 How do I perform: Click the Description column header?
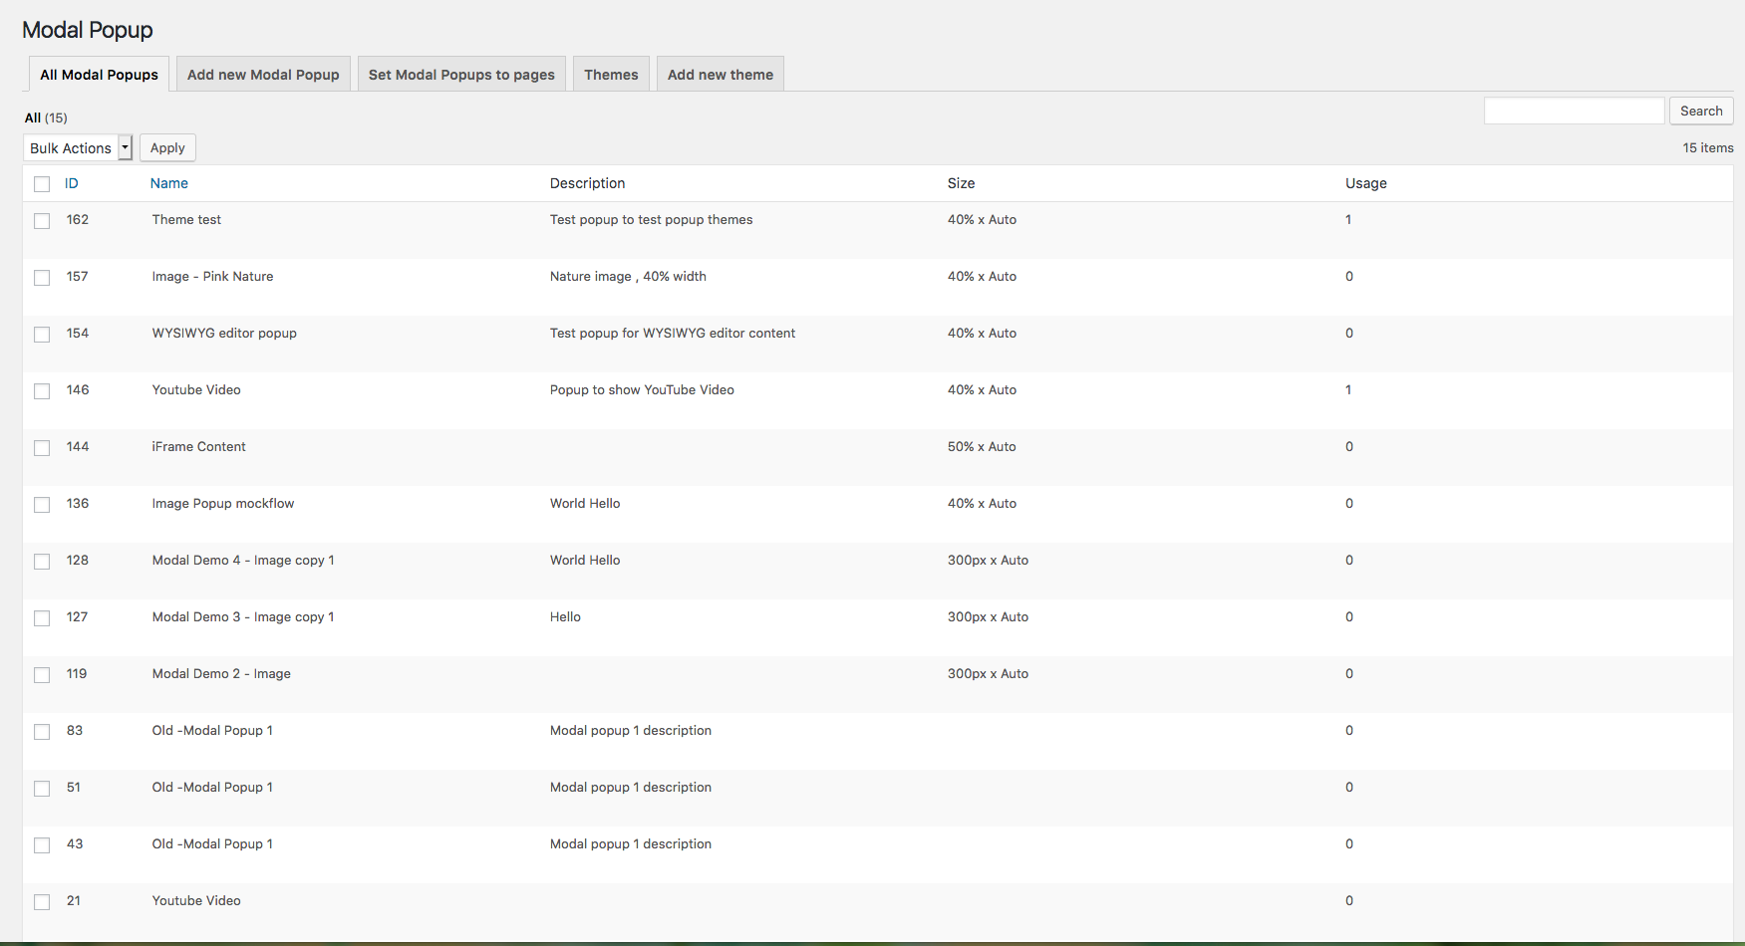pos(587,183)
